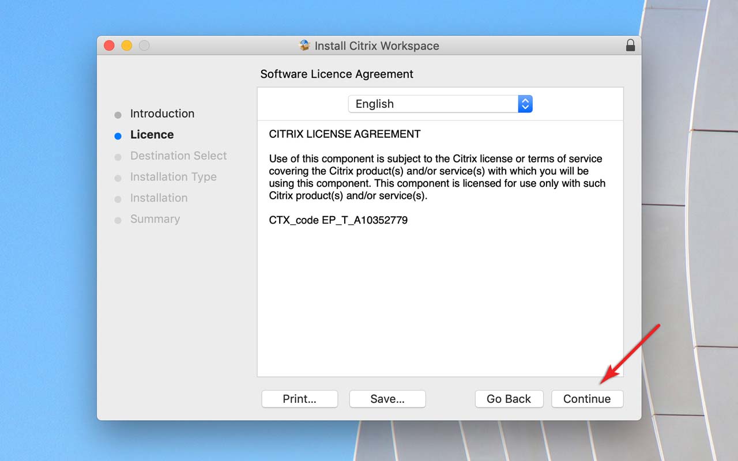Open the English language dropdown
This screenshot has height=461, width=738.
[x=440, y=104]
